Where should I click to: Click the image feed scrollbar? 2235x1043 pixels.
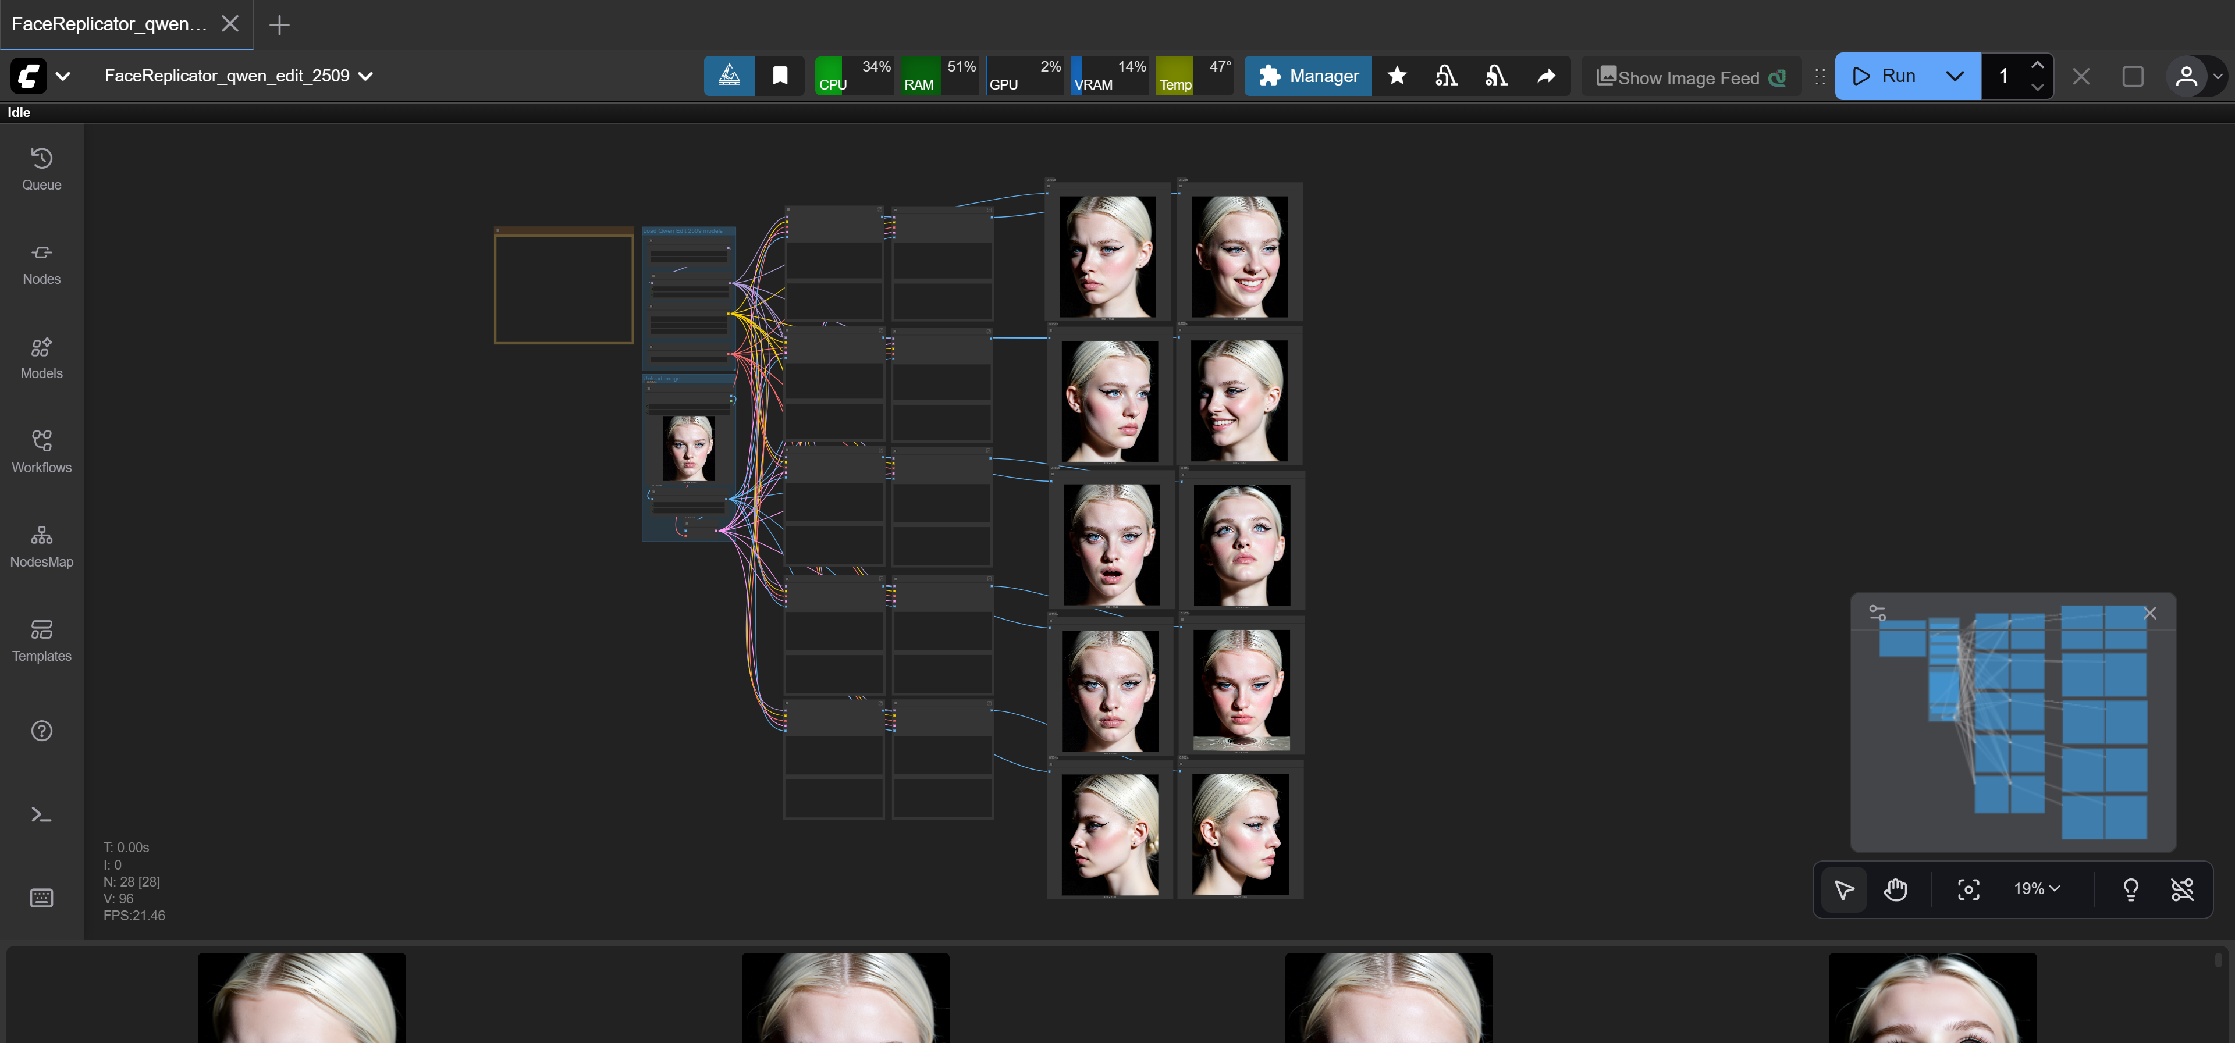pos(2218,960)
